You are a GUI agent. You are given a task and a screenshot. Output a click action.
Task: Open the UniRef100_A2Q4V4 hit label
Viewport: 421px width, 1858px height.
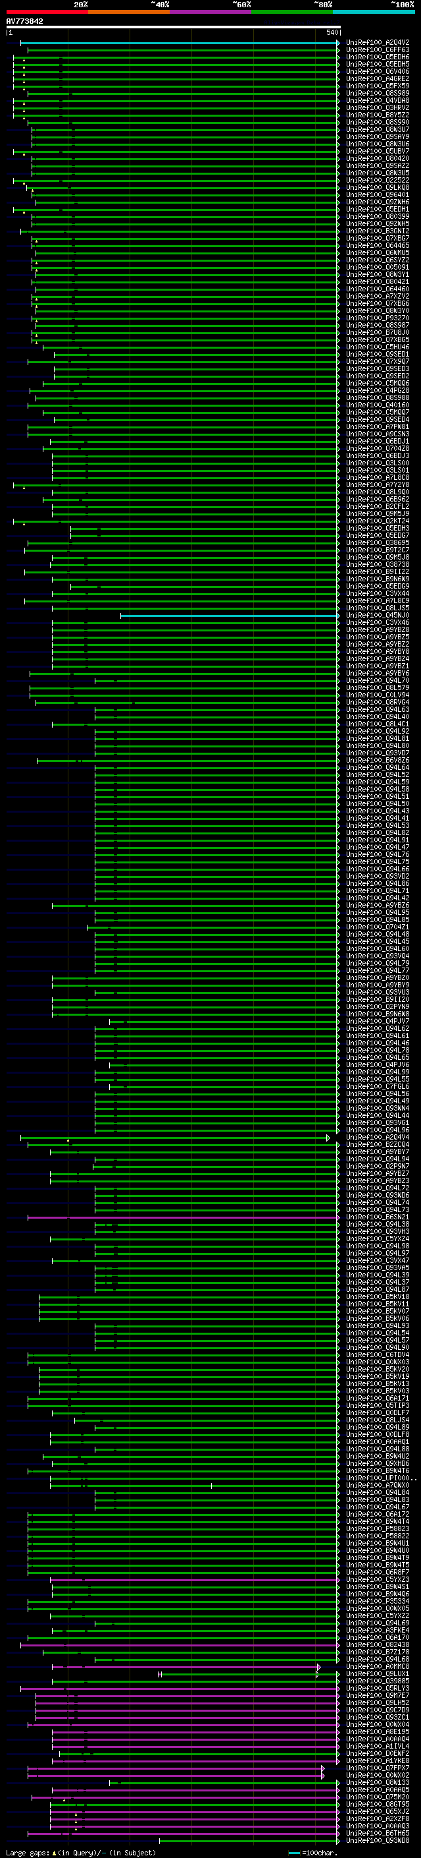coord(378,1138)
